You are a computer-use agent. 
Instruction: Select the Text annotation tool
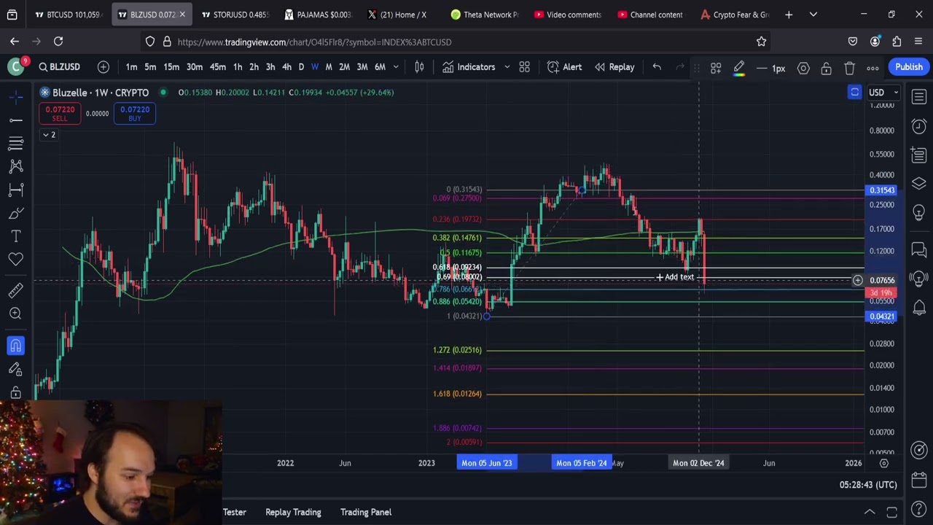15,236
